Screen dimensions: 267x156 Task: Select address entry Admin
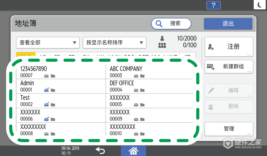pyautogui.click(x=61, y=86)
